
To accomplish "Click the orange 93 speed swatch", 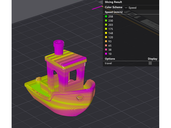I will (106, 41).
